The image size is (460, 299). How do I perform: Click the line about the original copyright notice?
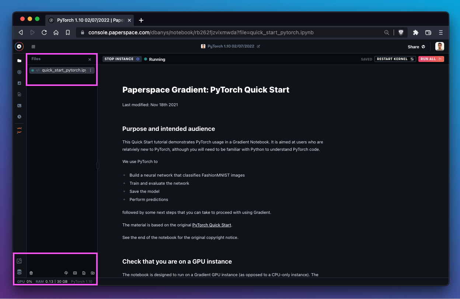180,237
